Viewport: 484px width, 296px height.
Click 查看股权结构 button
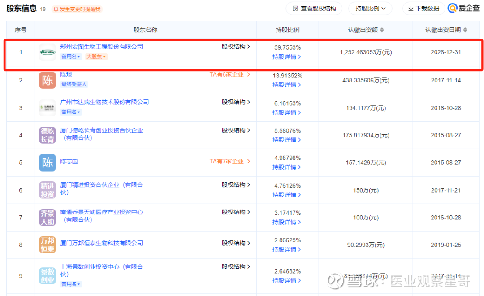(314, 9)
